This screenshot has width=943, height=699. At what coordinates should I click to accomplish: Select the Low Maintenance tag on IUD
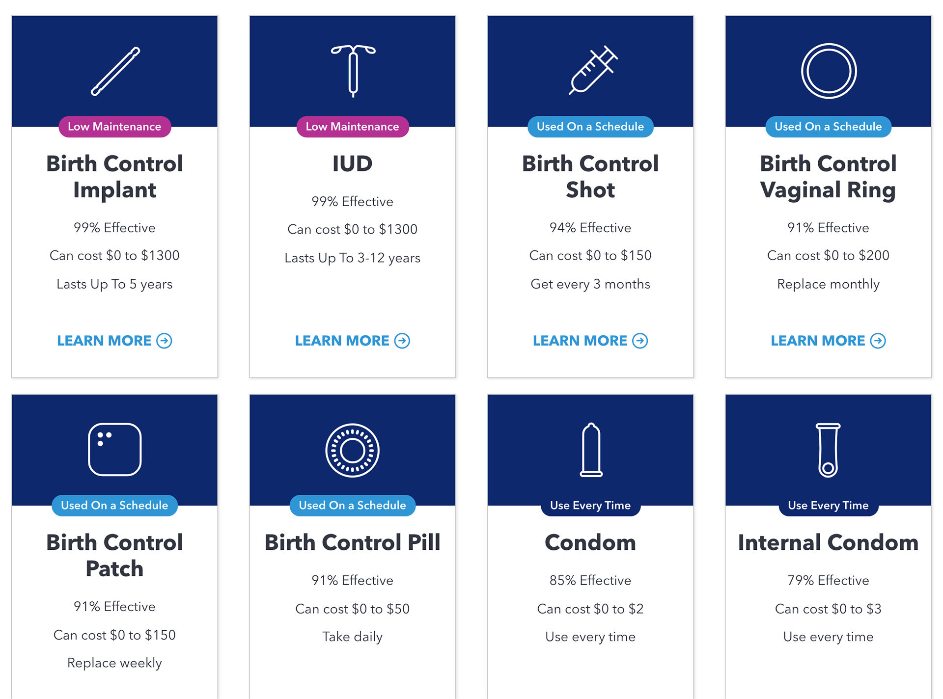(352, 127)
